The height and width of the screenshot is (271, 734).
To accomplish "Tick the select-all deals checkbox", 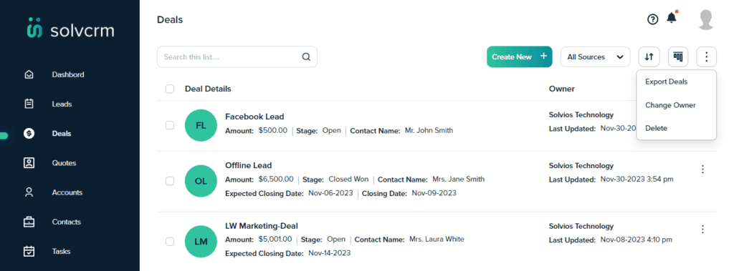I will click(170, 89).
